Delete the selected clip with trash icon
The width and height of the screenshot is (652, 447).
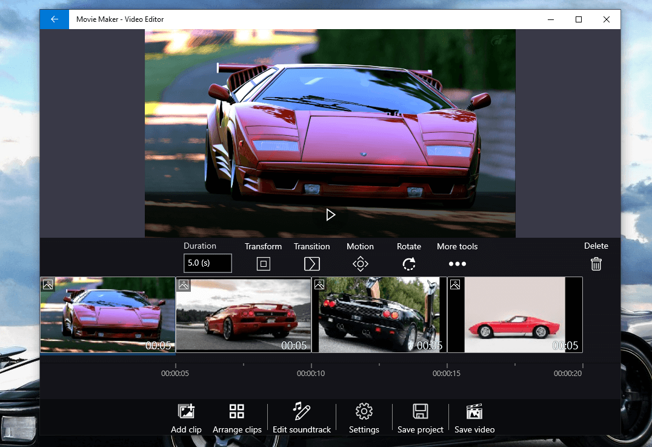596,263
